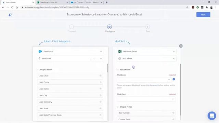The image size is (219, 123).
Task: Collapse the Salesforce Output Fields section
Action: tap(38, 70)
